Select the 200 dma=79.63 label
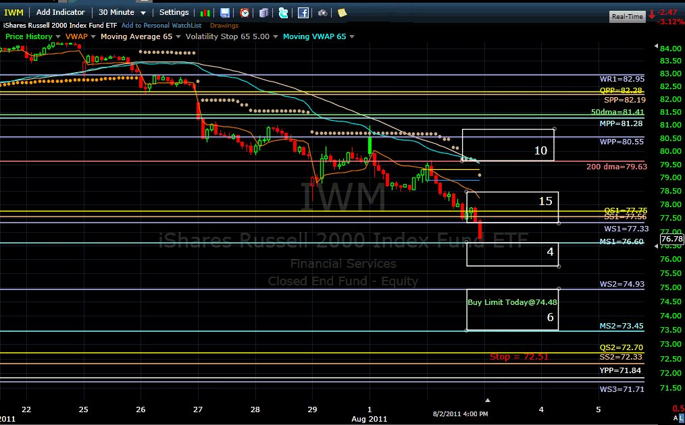 pyautogui.click(x=617, y=167)
